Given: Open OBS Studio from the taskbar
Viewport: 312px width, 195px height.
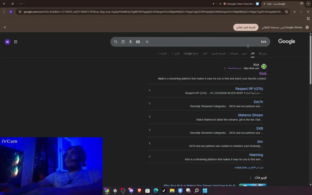Looking at the screenshot, I should coord(123,191).
